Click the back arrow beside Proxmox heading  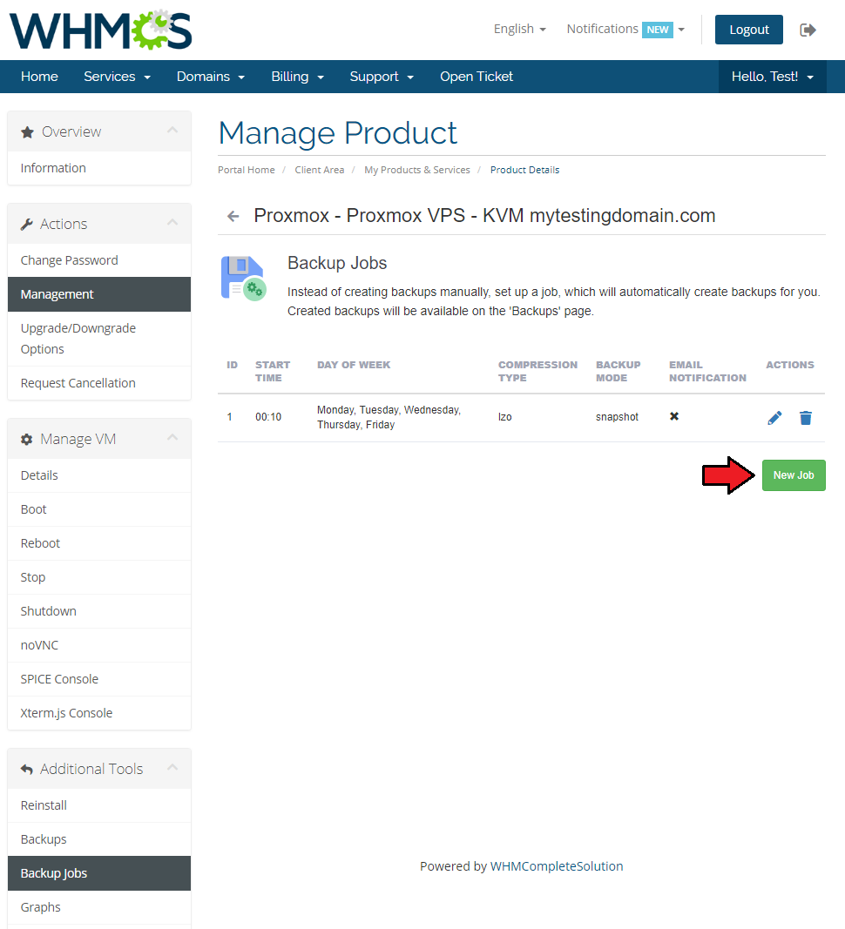tap(233, 216)
